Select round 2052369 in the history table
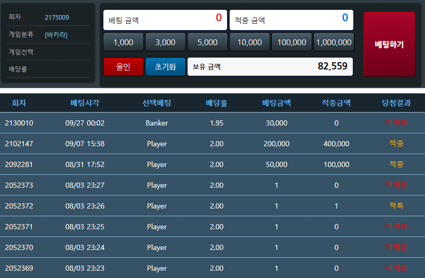425x278 pixels. 19,268
